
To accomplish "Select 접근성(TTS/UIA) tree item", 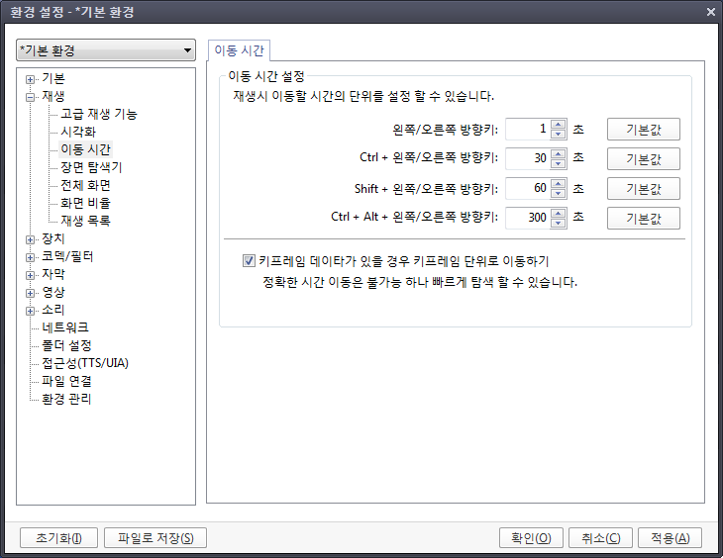I will coord(85,363).
